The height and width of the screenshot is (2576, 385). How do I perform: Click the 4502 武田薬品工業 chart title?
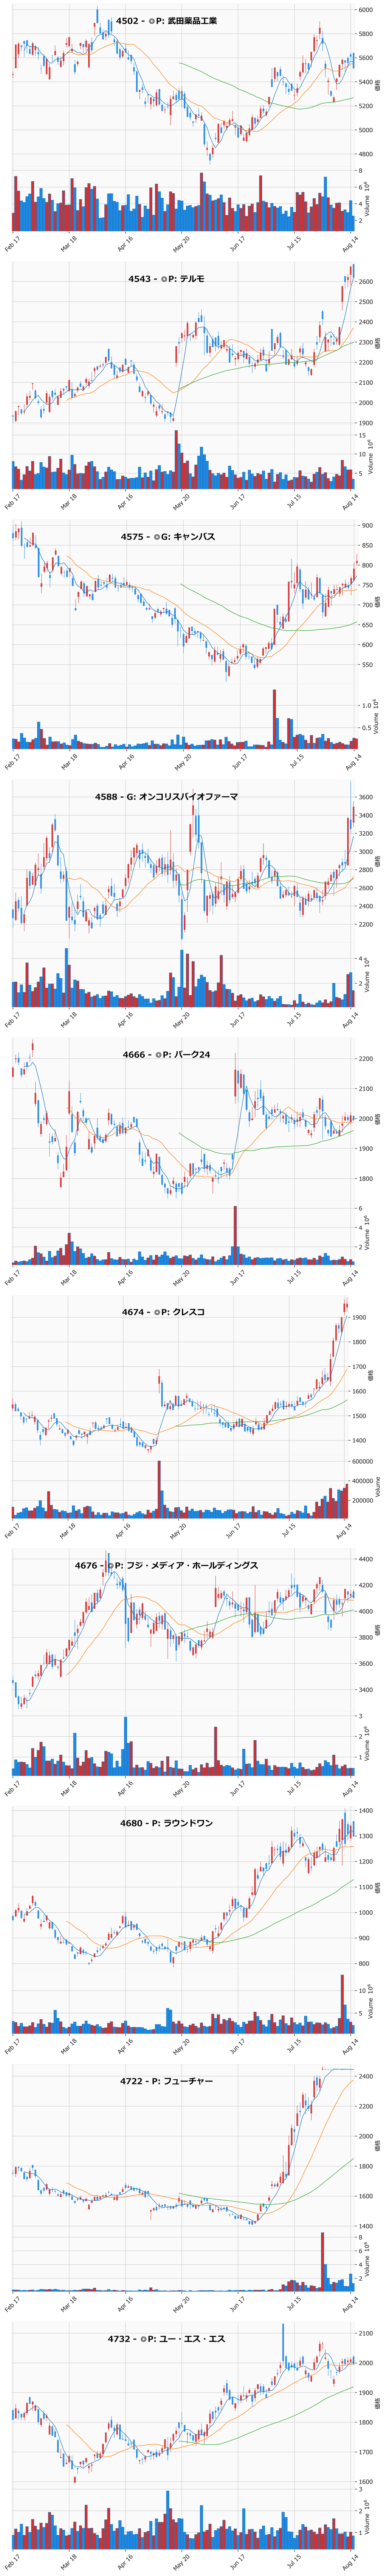(x=166, y=21)
